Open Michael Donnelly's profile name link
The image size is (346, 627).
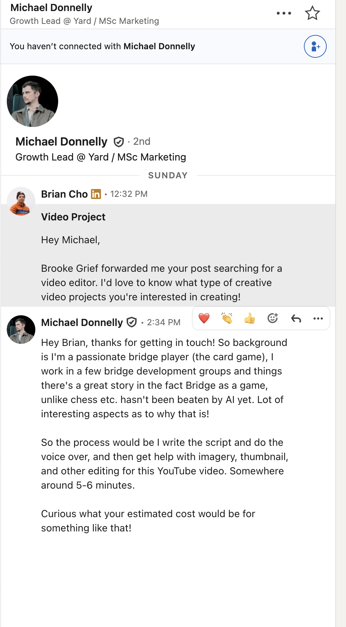click(x=61, y=142)
